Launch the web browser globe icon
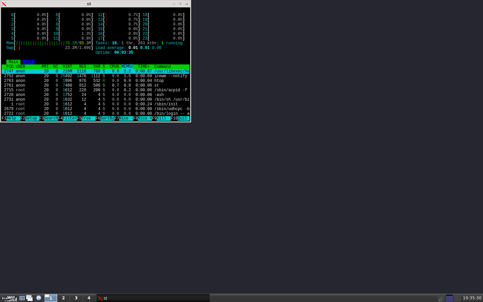The width and height of the screenshot is (483, 302). (39, 298)
